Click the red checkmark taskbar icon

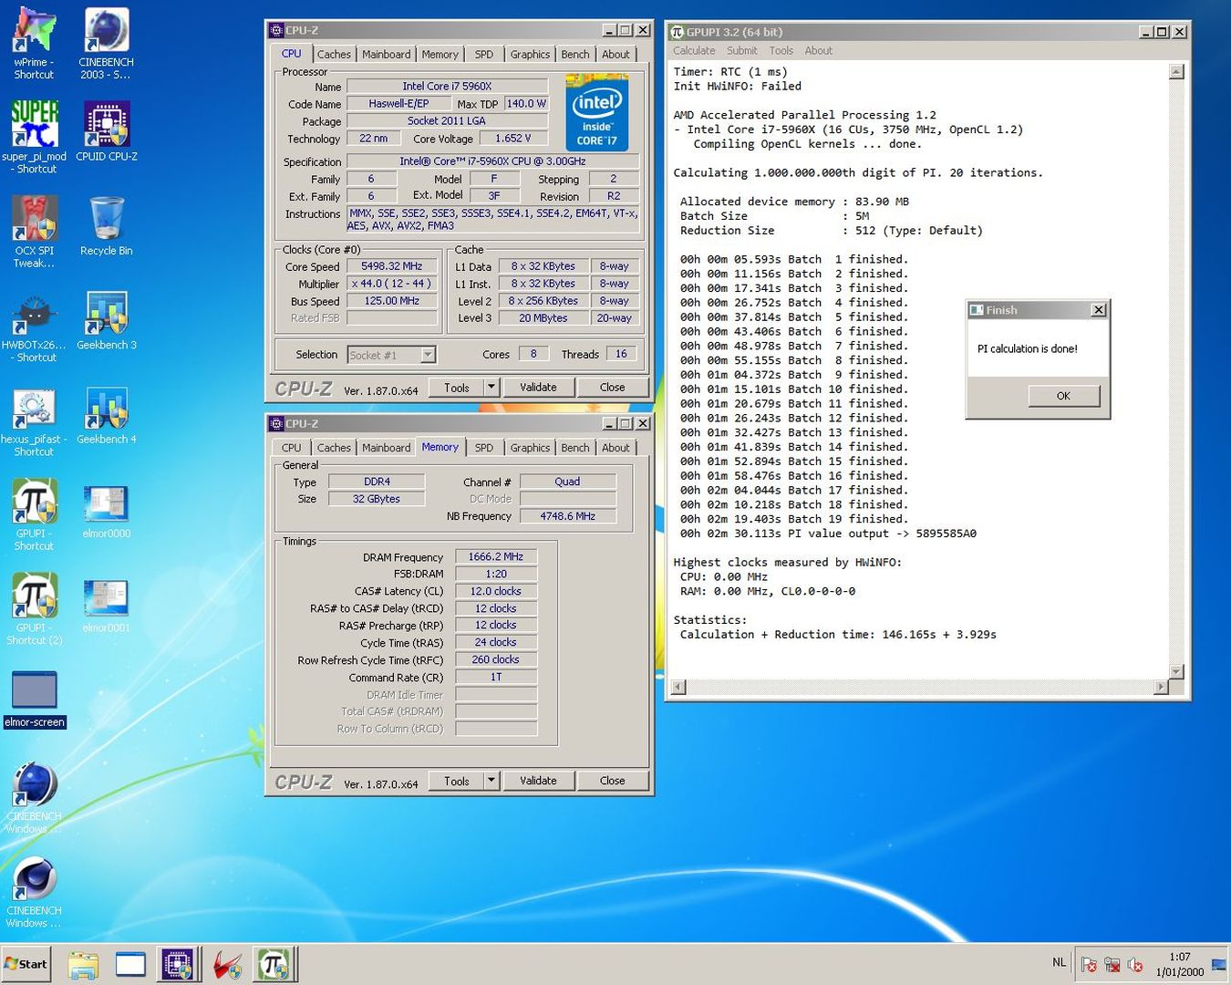pyautogui.click(x=227, y=965)
